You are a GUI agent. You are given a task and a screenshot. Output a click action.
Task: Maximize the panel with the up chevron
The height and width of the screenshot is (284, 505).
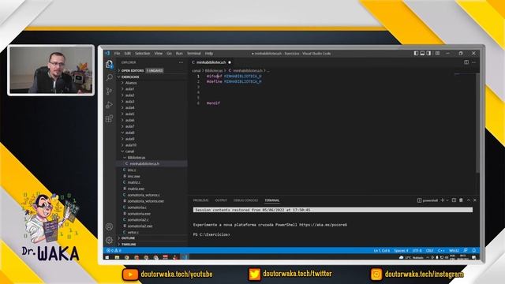pyautogui.click(x=469, y=200)
